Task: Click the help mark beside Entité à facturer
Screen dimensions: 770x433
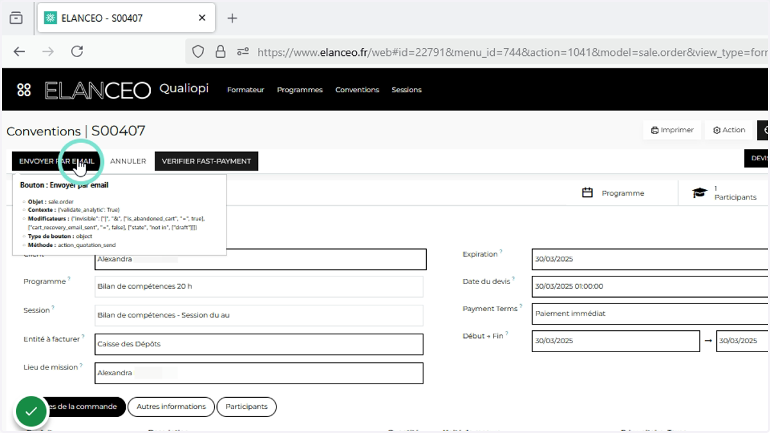Action: pos(83,337)
